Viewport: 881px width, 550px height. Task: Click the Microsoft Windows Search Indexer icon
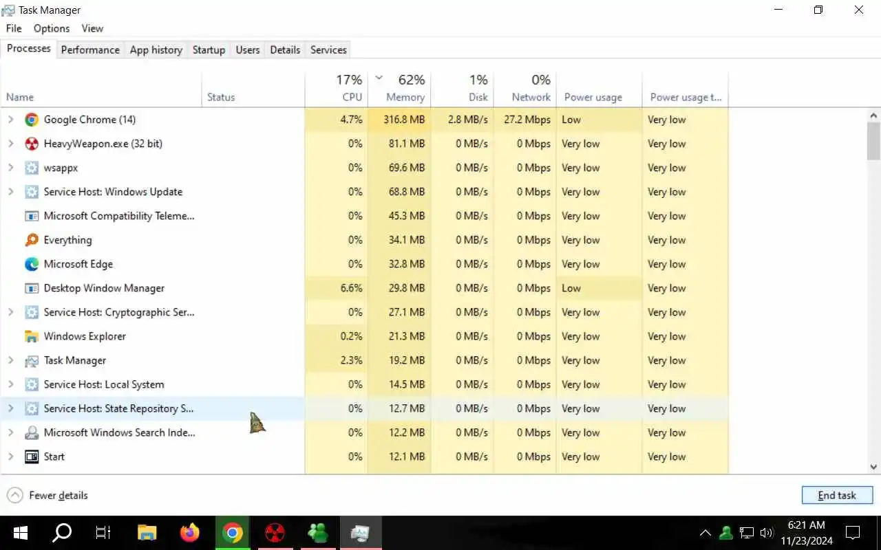click(x=32, y=432)
